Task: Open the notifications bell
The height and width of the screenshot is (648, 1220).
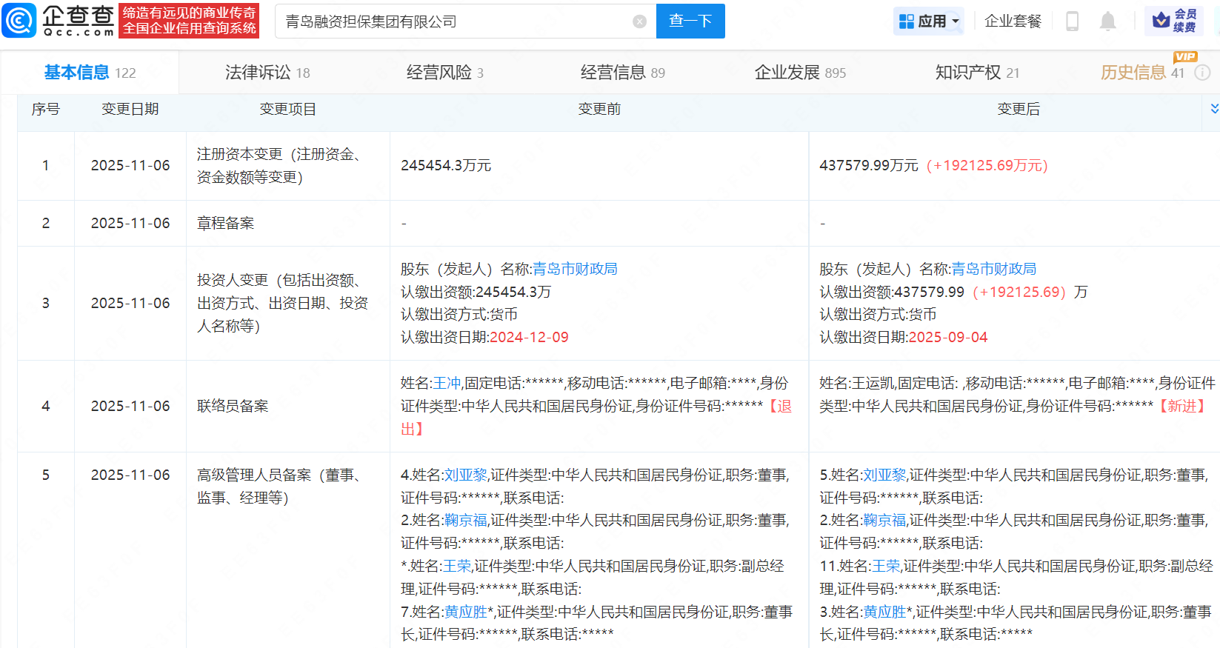Action: pyautogui.click(x=1107, y=21)
